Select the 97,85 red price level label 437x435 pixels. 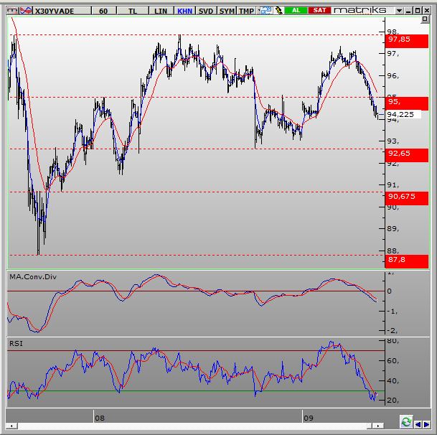point(407,41)
